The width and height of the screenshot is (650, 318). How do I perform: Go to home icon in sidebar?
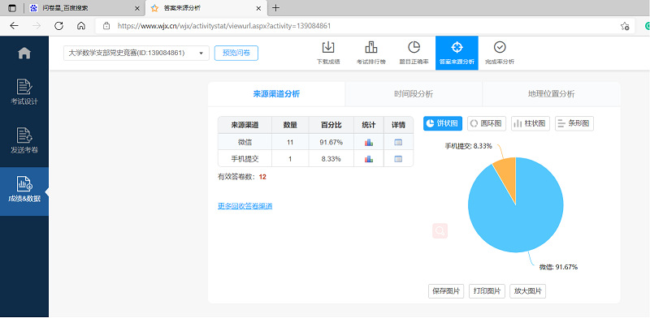(24, 53)
